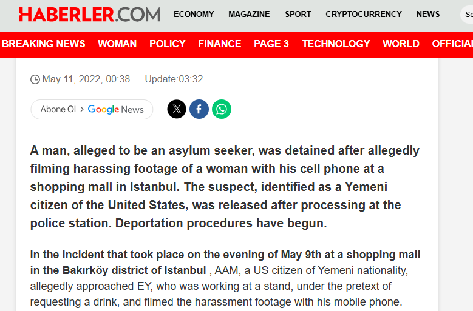Viewport: 473px width, 311px height.
Task: Open Page 3 news category
Action: (271, 44)
